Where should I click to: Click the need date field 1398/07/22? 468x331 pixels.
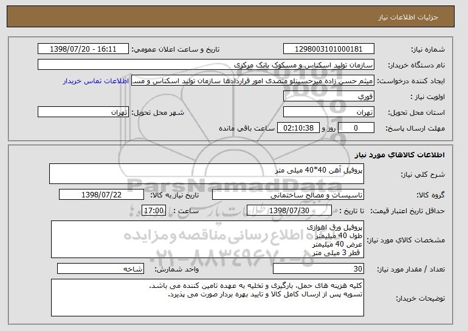click(102, 195)
